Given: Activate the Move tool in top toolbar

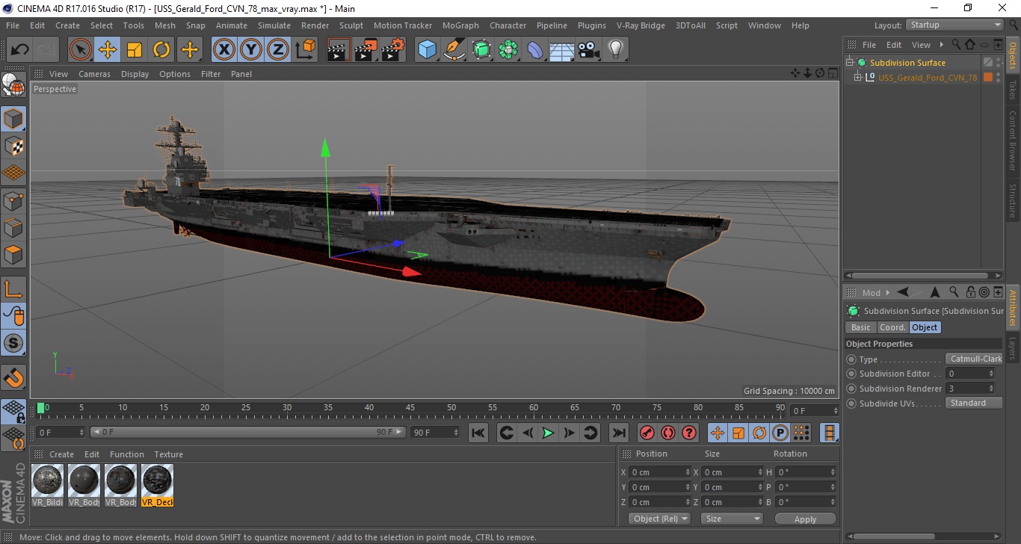Looking at the screenshot, I should tap(108, 50).
